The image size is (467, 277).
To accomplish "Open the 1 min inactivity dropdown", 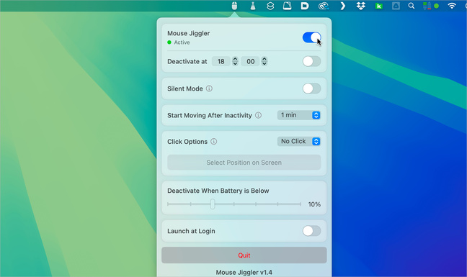I will (x=299, y=115).
